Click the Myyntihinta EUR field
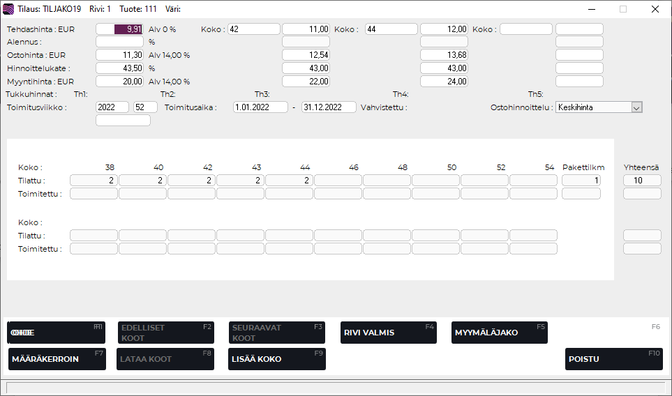This screenshot has width=672, height=396. click(119, 82)
